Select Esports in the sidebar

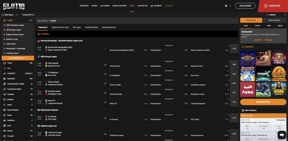tap(18, 131)
